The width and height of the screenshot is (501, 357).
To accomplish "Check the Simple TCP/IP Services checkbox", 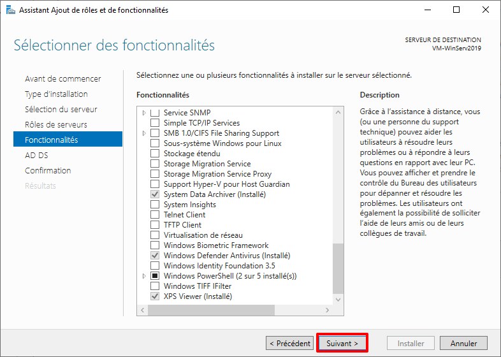I will click(x=154, y=123).
